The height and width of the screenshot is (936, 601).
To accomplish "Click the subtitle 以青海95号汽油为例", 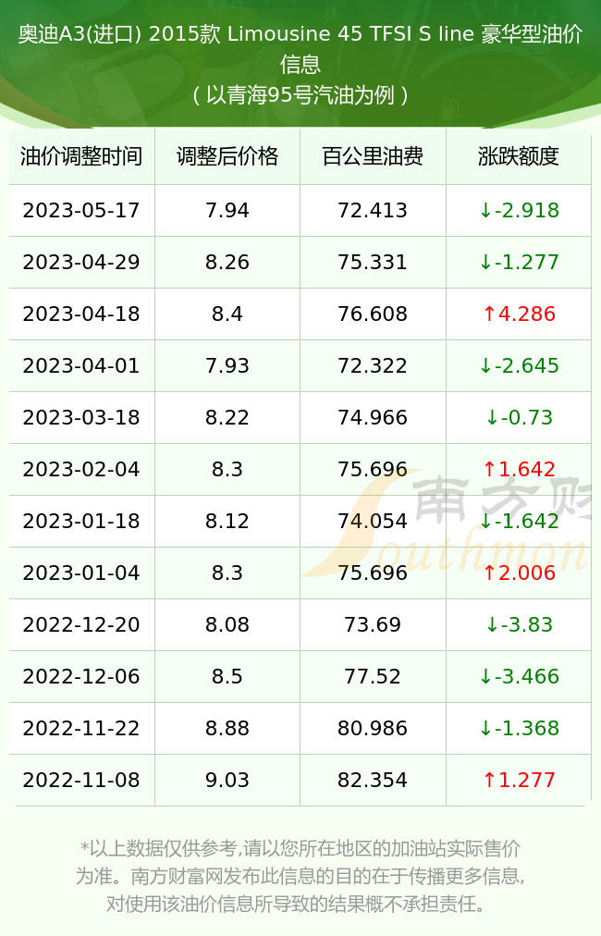I will point(300,95).
